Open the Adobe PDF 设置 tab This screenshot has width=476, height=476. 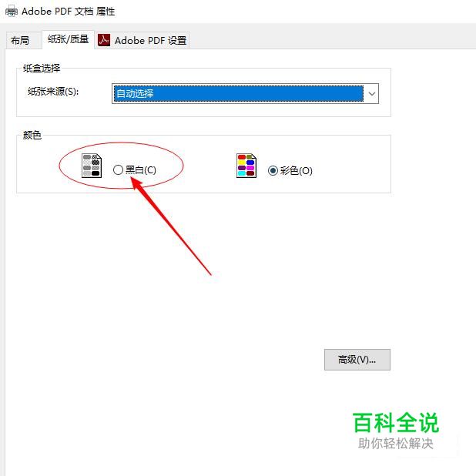pyautogui.click(x=142, y=40)
